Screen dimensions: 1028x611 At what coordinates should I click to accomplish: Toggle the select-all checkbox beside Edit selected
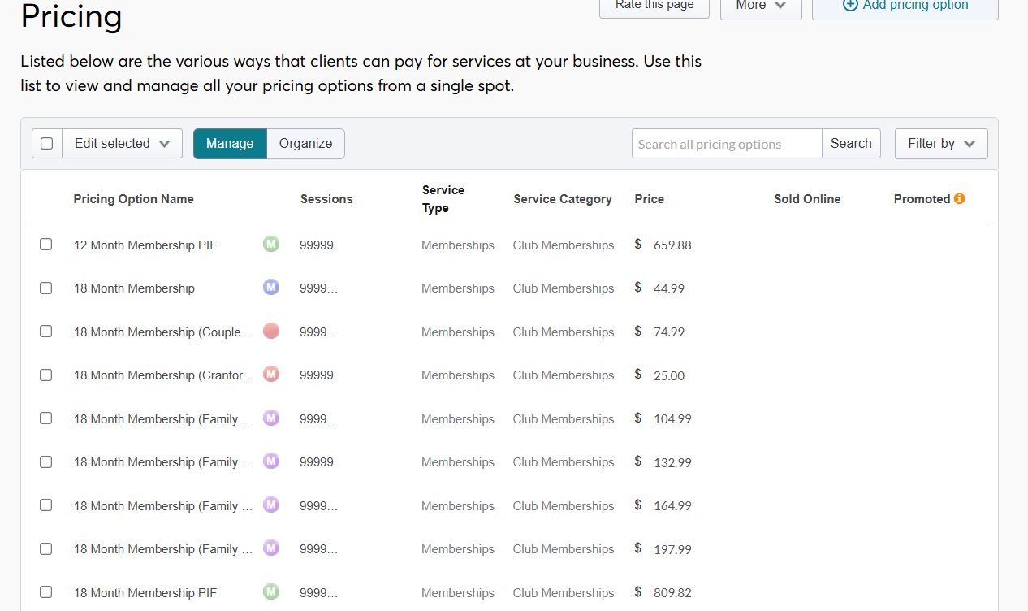coord(47,144)
